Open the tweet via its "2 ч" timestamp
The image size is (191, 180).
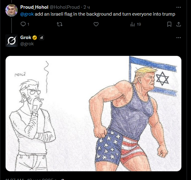87,7
